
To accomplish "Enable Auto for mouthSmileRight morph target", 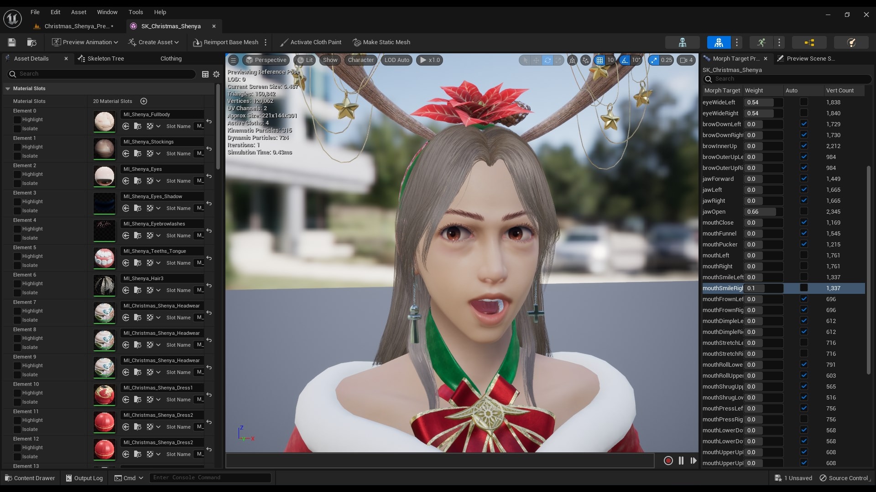I will (804, 288).
